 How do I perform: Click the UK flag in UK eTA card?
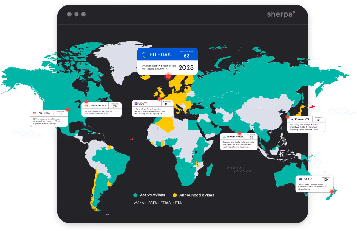(136, 103)
